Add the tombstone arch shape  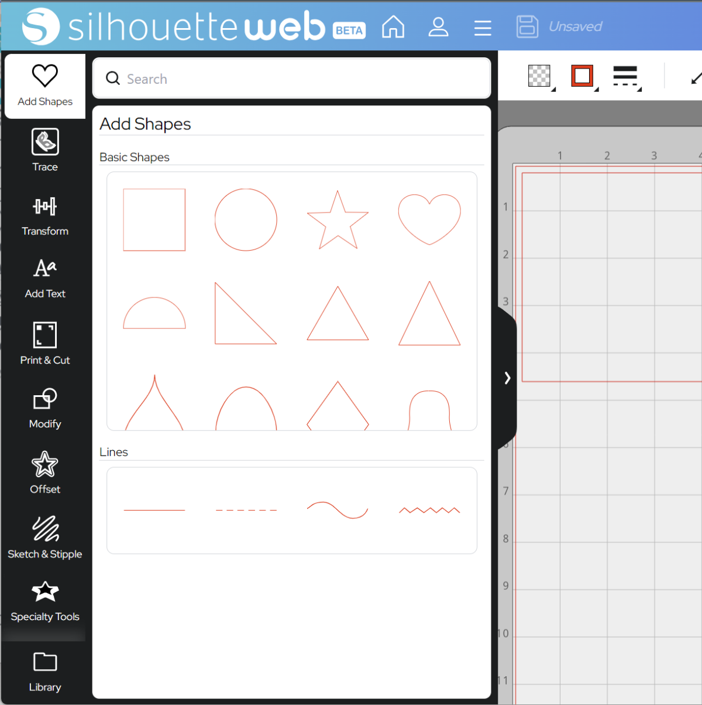pyautogui.click(x=429, y=410)
